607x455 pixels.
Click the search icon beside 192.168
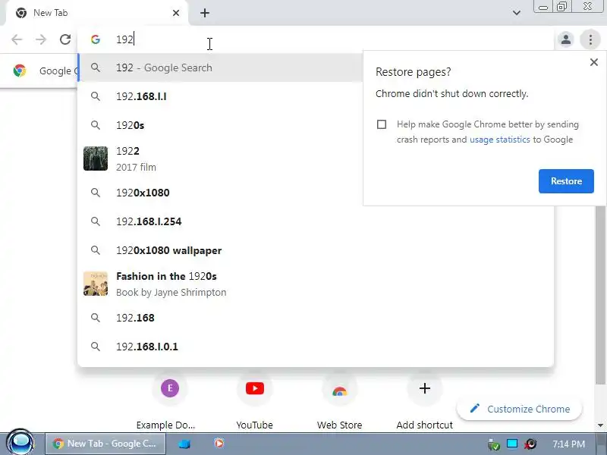point(96,318)
